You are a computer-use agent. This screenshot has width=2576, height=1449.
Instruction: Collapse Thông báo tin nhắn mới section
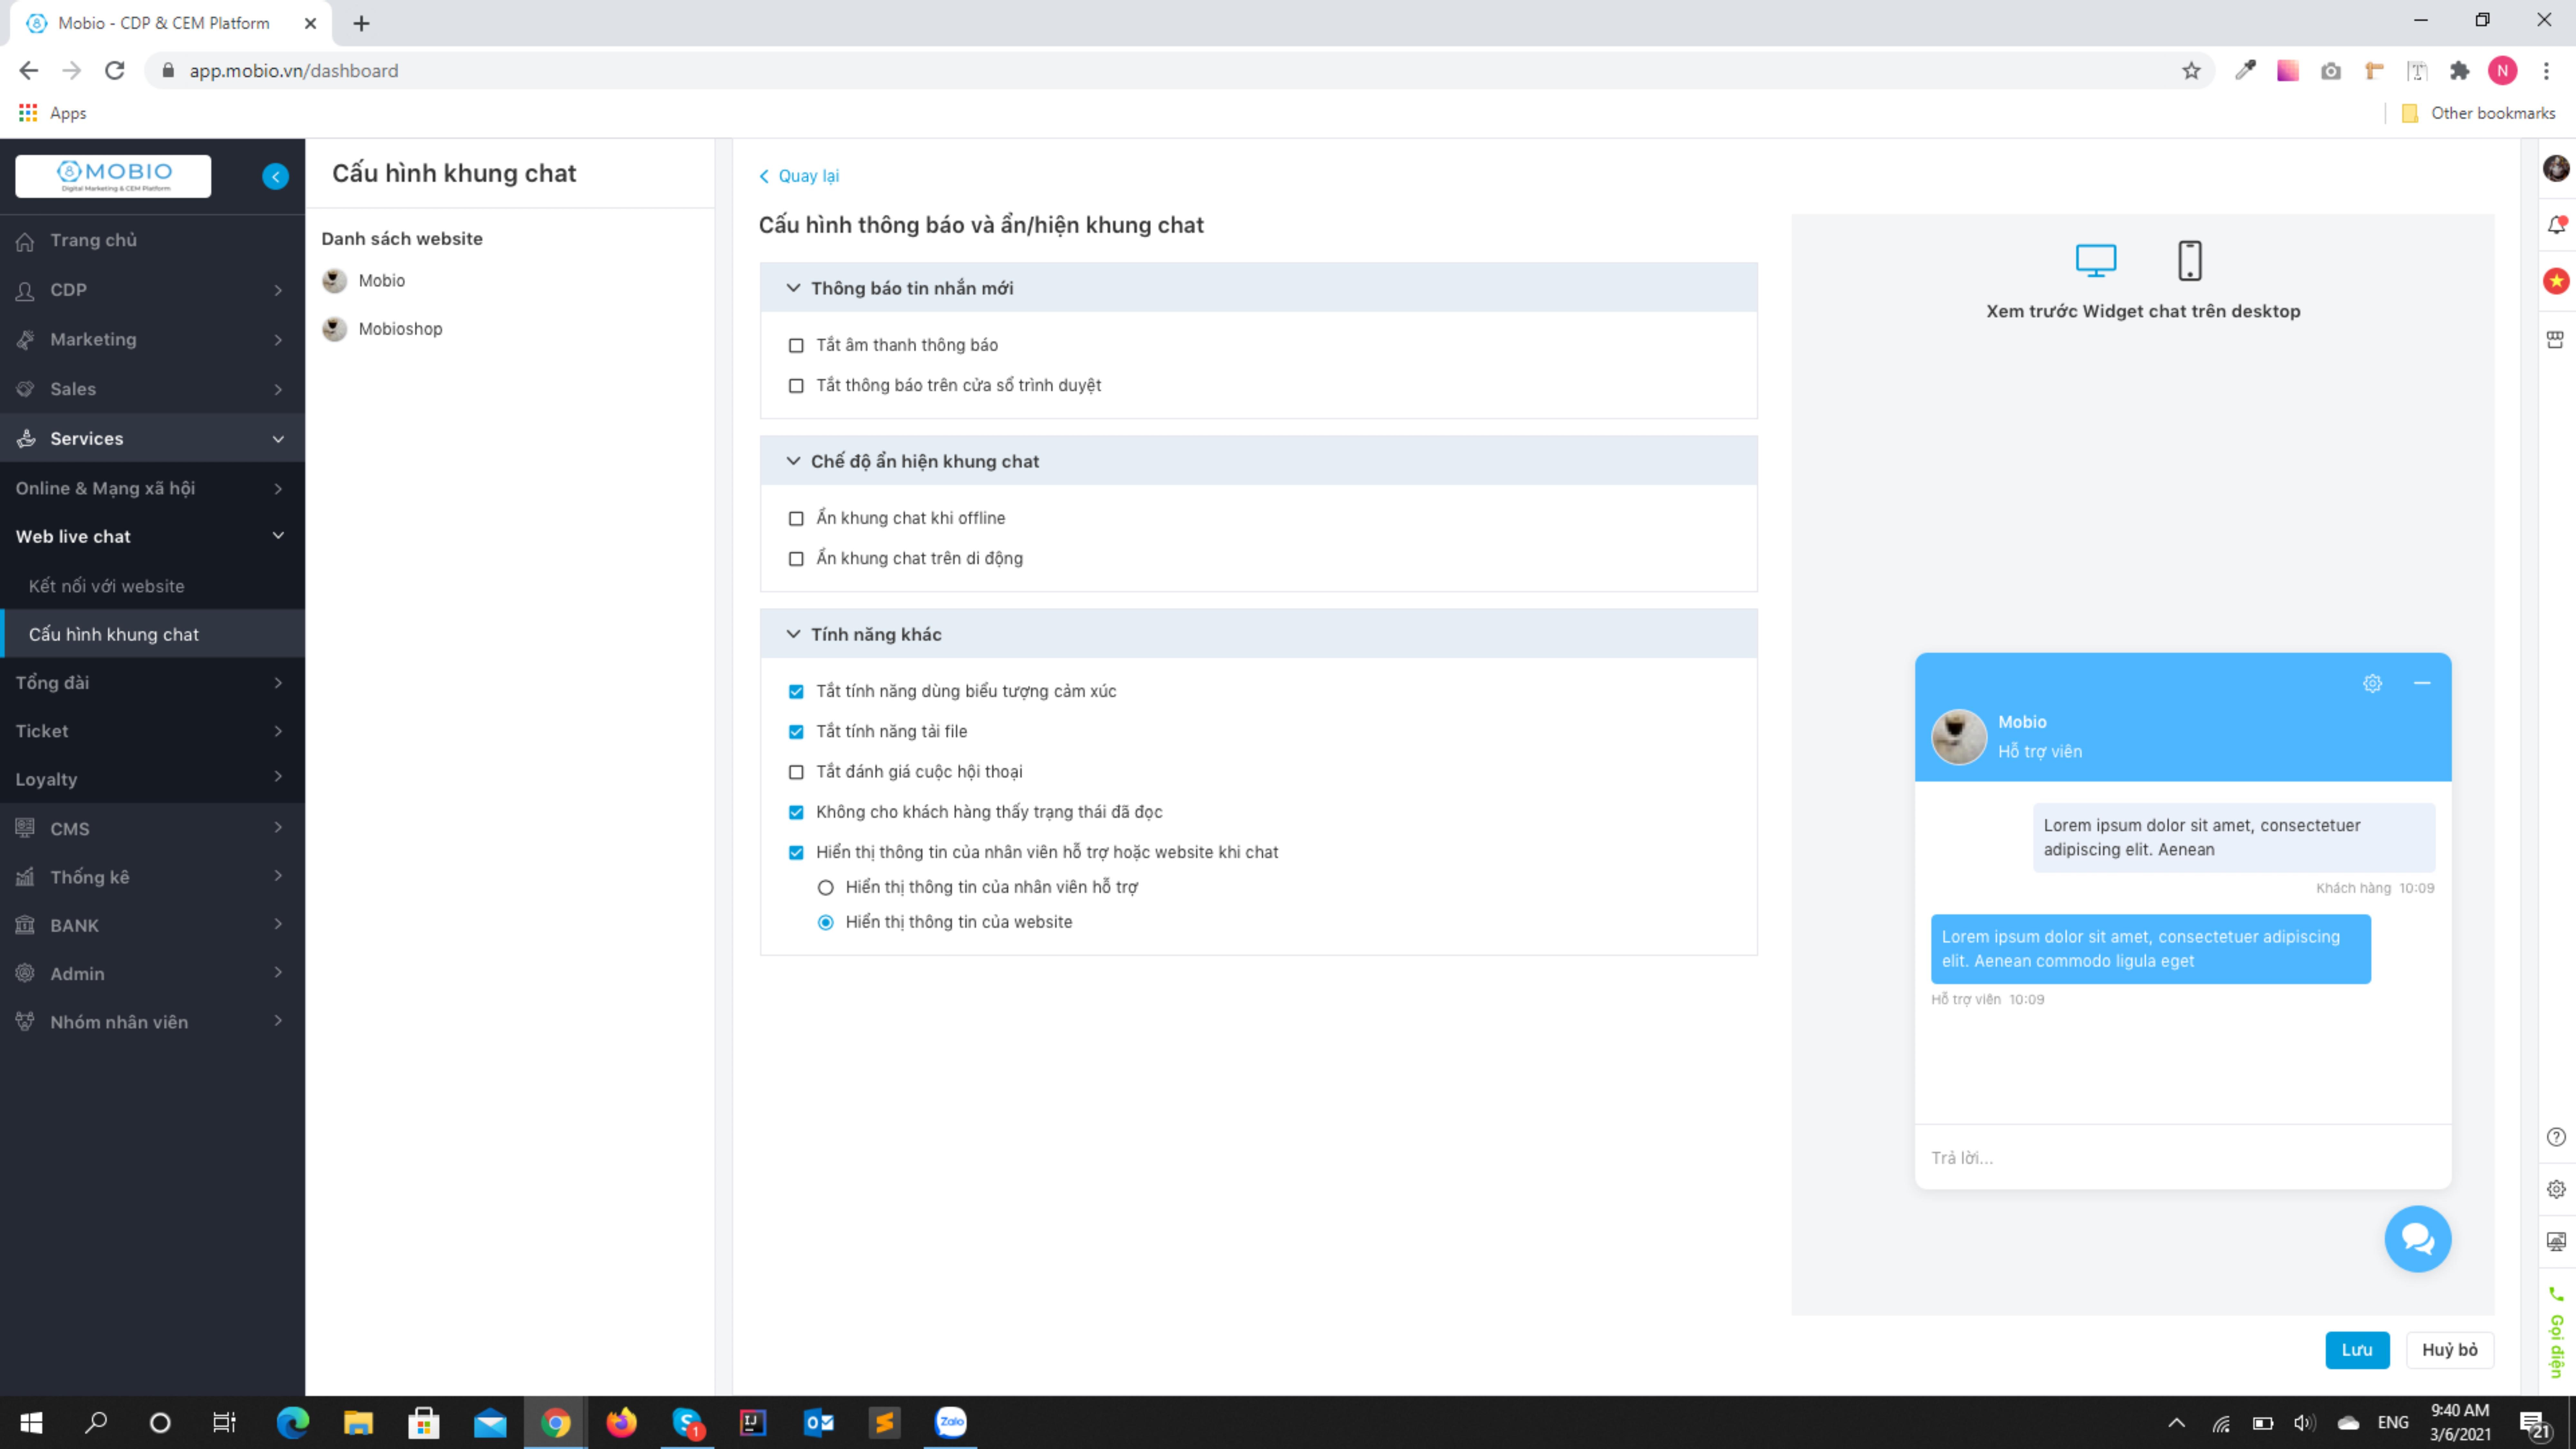pyautogui.click(x=793, y=288)
